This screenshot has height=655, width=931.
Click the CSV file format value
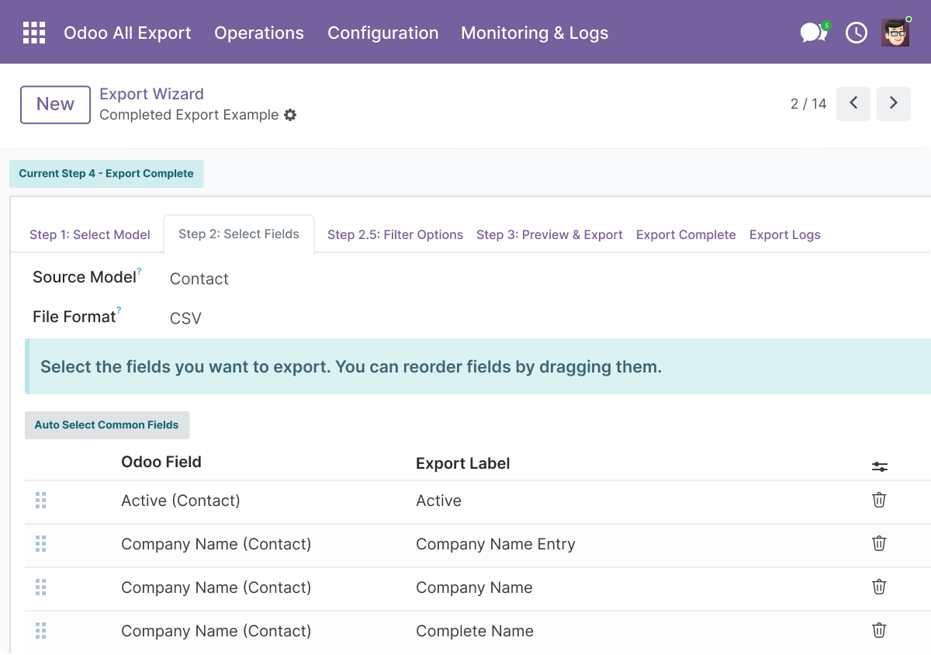pyautogui.click(x=185, y=318)
